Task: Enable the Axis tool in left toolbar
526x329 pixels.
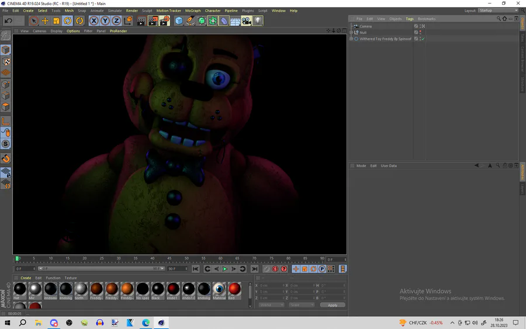Action: (x=6, y=121)
